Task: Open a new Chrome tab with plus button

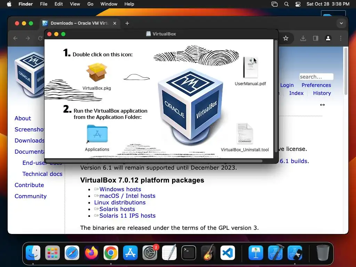Action: pyautogui.click(x=127, y=23)
